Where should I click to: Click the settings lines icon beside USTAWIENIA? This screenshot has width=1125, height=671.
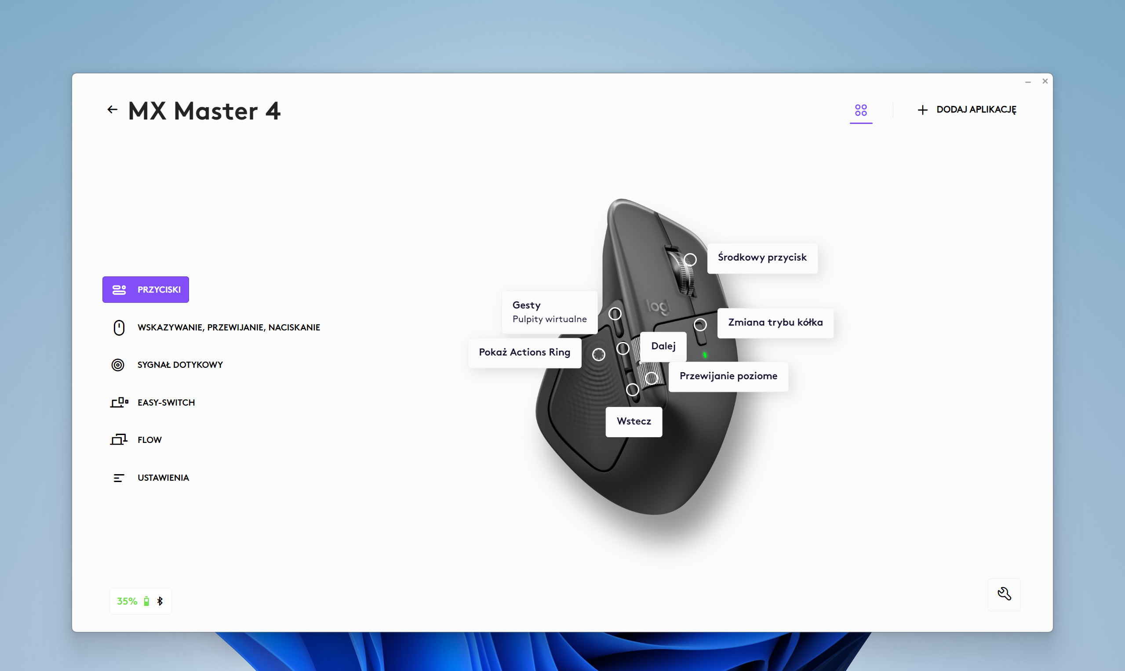click(119, 478)
